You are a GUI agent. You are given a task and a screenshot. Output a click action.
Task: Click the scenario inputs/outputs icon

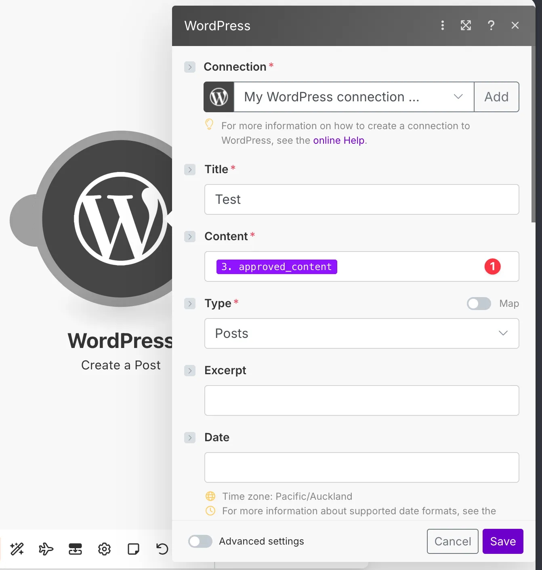[x=75, y=549]
